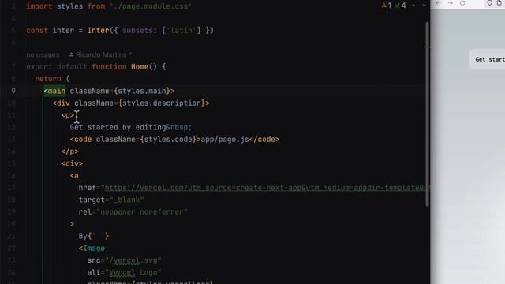Open the green checkmark typo count showing 4
This screenshot has height=284, width=505.
[x=400, y=6]
